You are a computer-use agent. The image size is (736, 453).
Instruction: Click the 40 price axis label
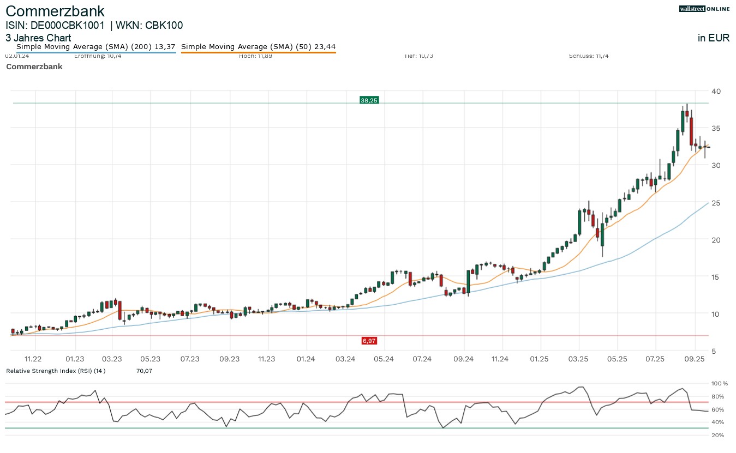[x=716, y=91]
